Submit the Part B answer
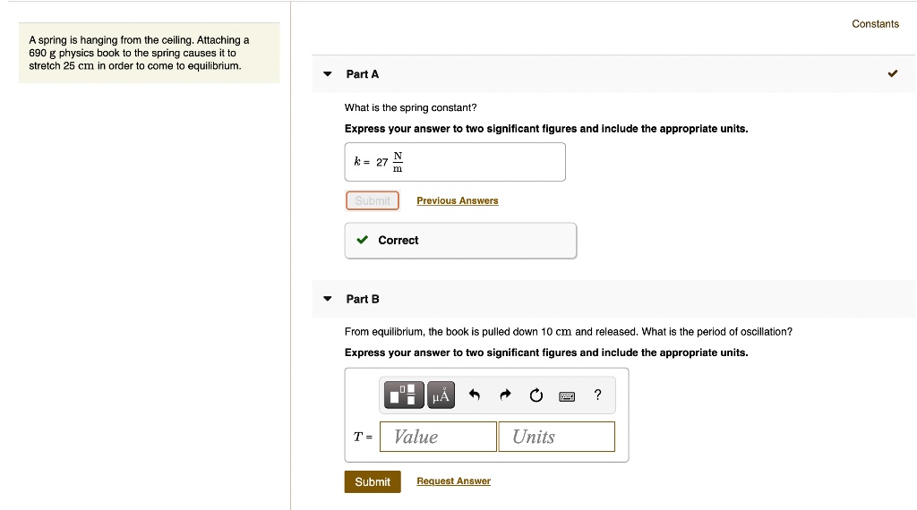 [372, 481]
